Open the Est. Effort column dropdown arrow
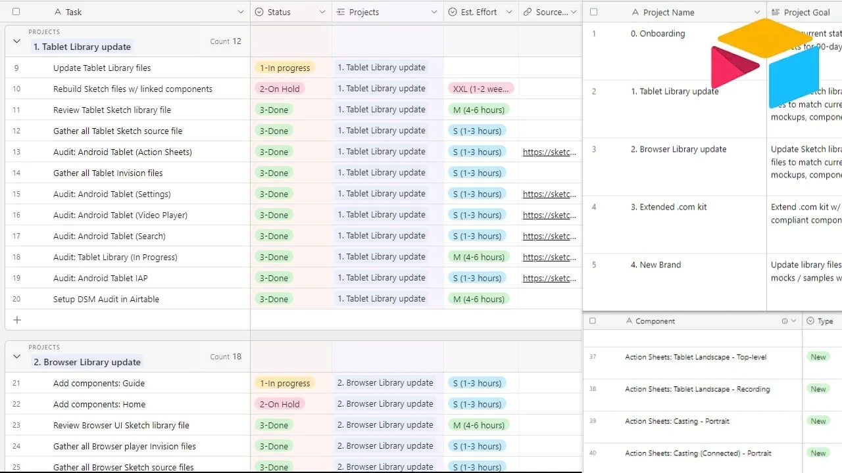This screenshot has height=473, width=842. point(509,12)
